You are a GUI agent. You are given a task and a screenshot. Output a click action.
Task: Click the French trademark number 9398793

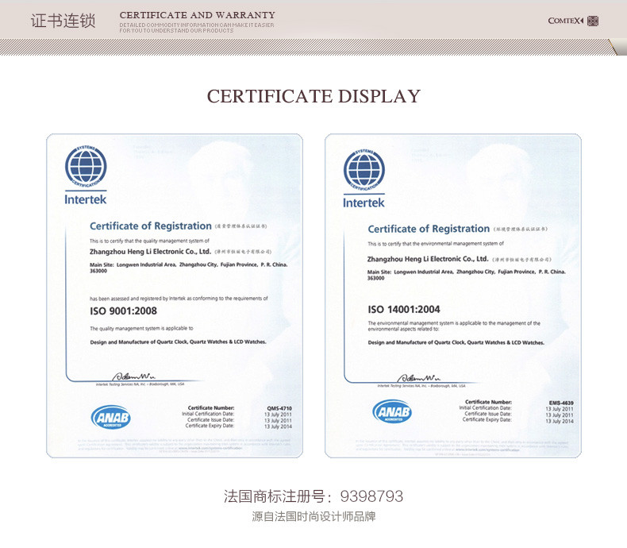click(x=371, y=496)
